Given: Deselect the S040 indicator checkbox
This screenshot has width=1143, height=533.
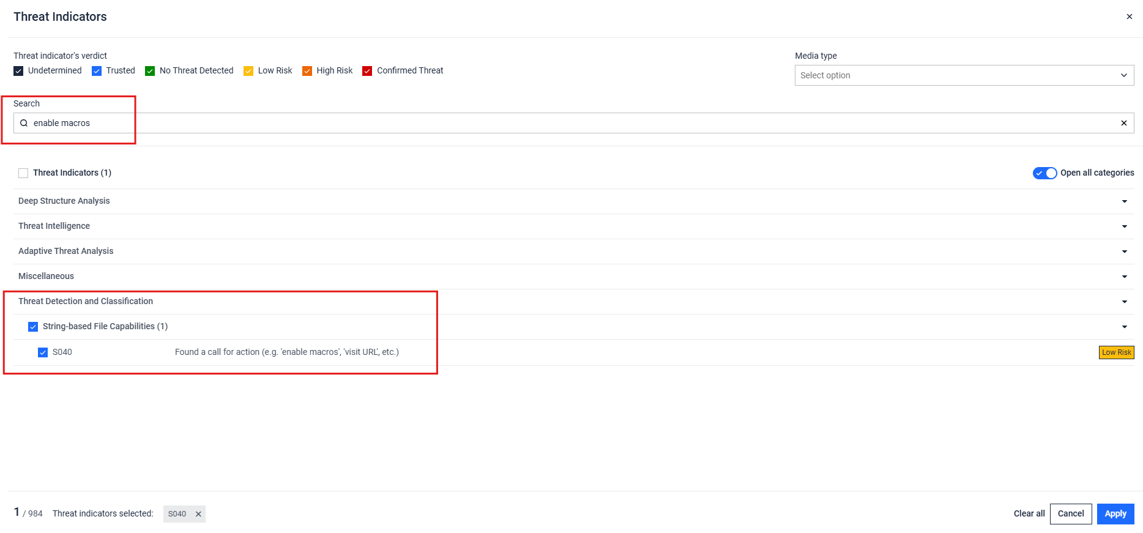Looking at the screenshot, I should pos(43,352).
